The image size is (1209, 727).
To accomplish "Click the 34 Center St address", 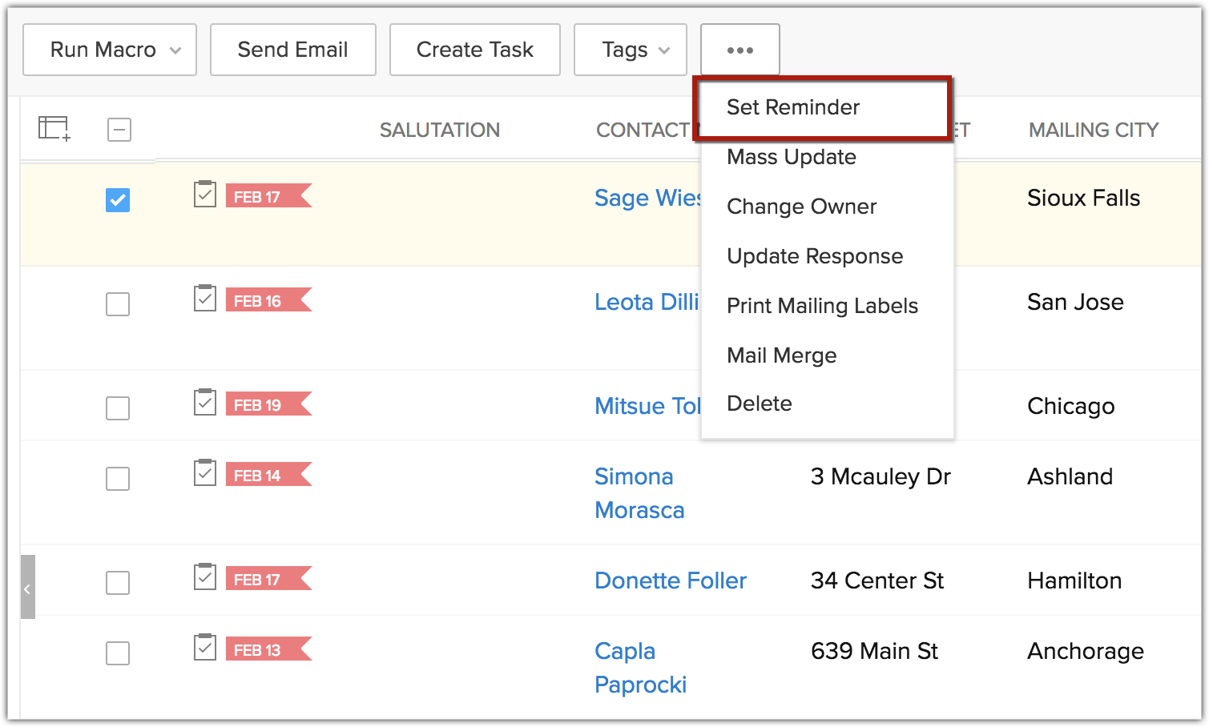I will click(x=877, y=580).
